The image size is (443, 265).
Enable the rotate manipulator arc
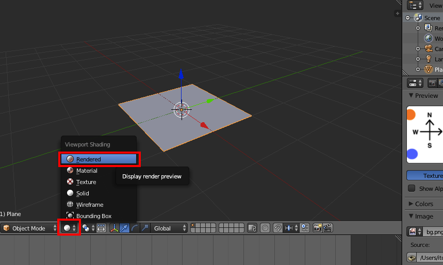pyautogui.click(x=135, y=228)
